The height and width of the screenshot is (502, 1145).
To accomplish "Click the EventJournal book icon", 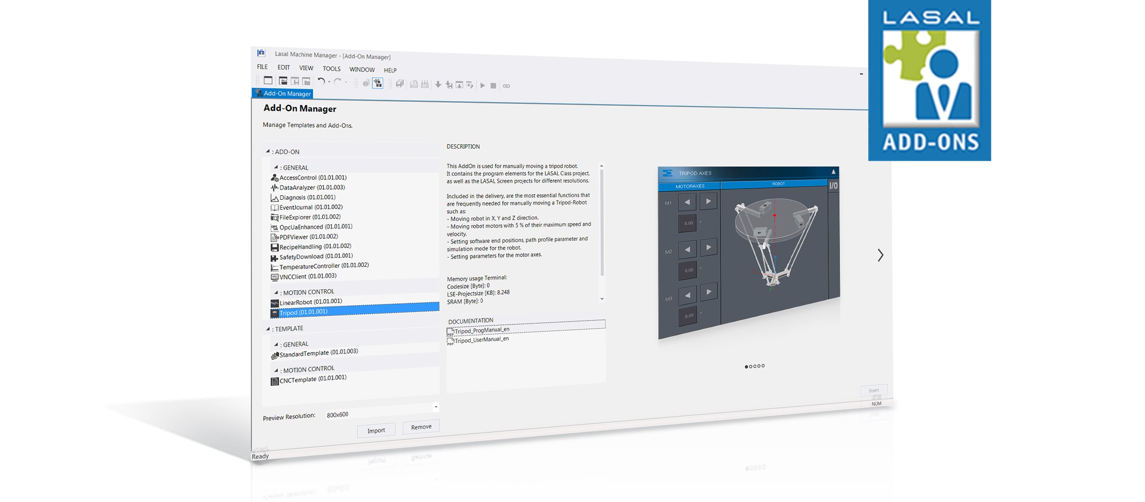I will (x=274, y=207).
